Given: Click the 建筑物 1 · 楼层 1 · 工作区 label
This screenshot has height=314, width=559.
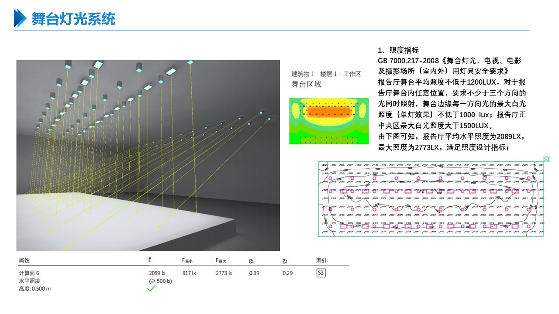Looking at the screenshot, I should 326,74.
